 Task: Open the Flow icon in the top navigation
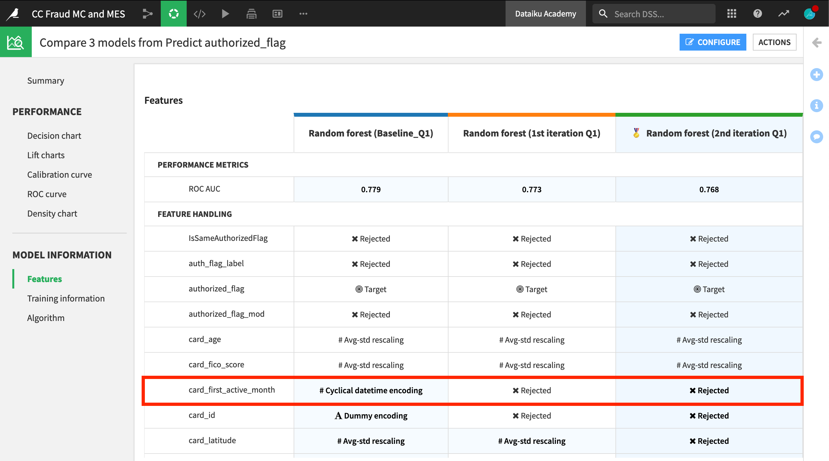point(148,14)
